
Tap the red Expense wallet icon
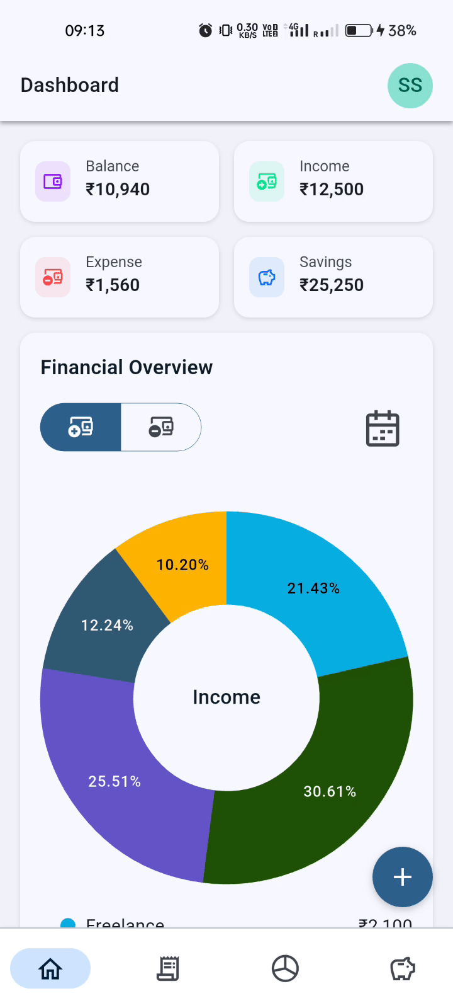pyautogui.click(x=53, y=277)
